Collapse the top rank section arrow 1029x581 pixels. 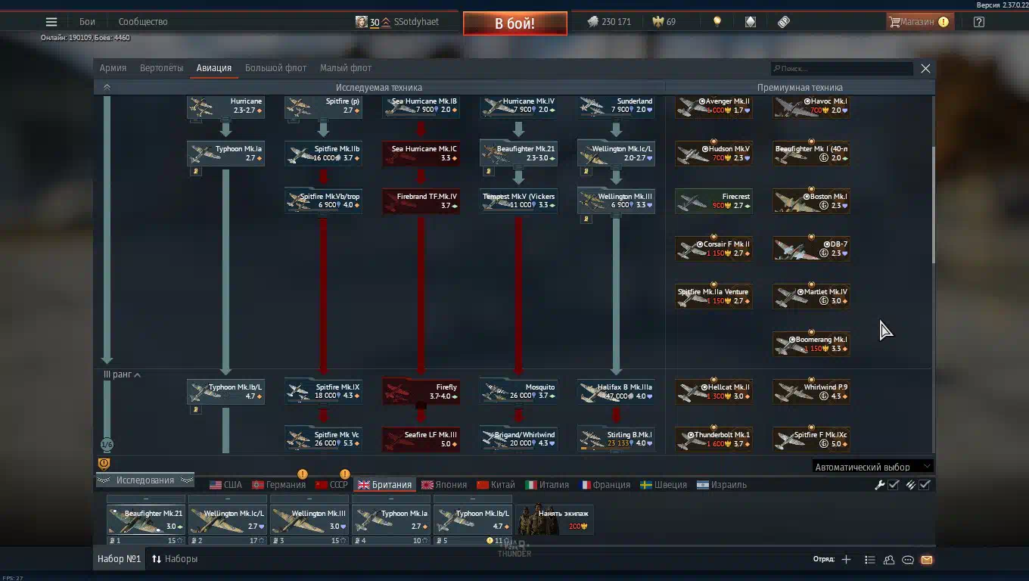pos(107,87)
